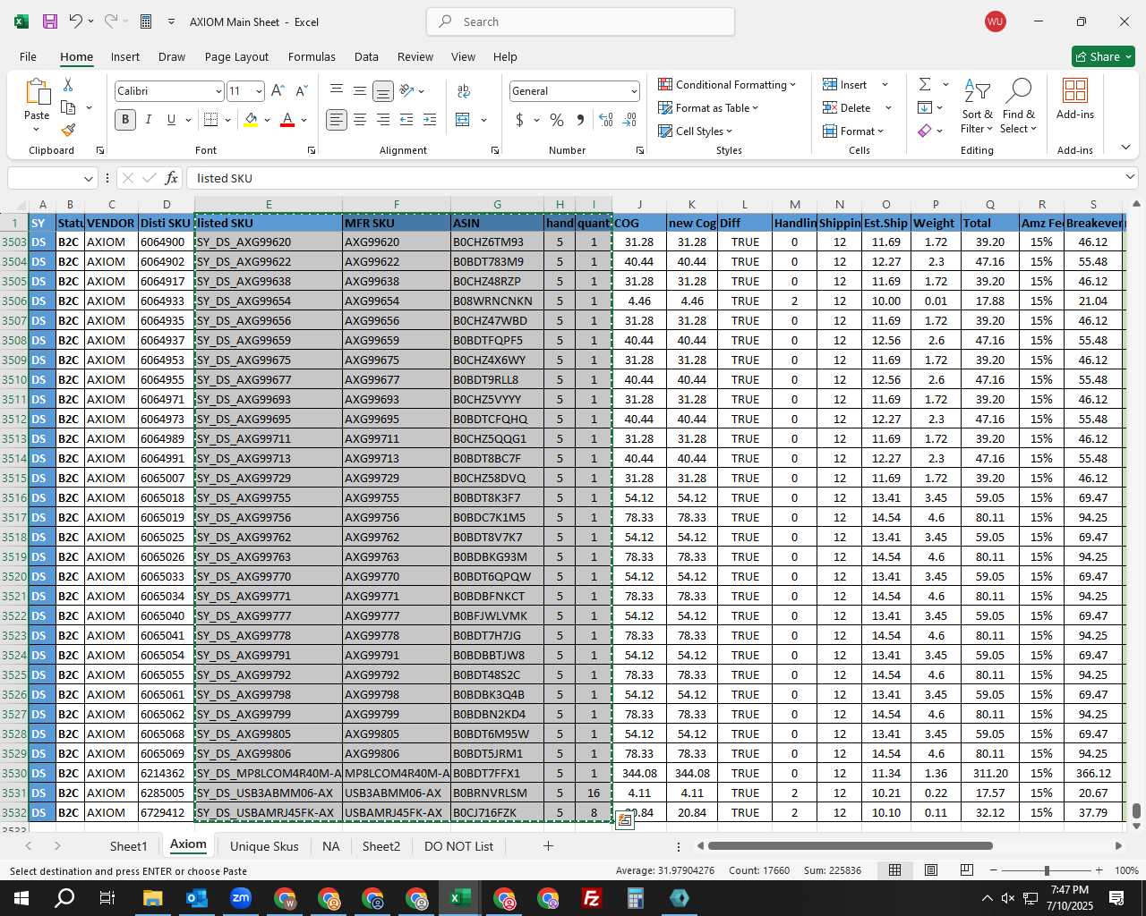Image resolution: width=1146 pixels, height=916 pixels.
Task: Activate the Format Painter brush
Action: 68,130
